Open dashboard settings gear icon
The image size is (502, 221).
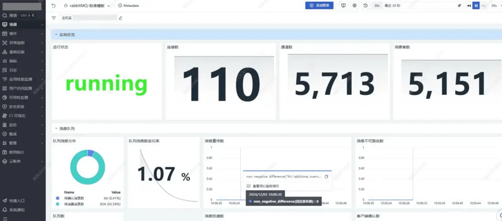click(x=354, y=5)
